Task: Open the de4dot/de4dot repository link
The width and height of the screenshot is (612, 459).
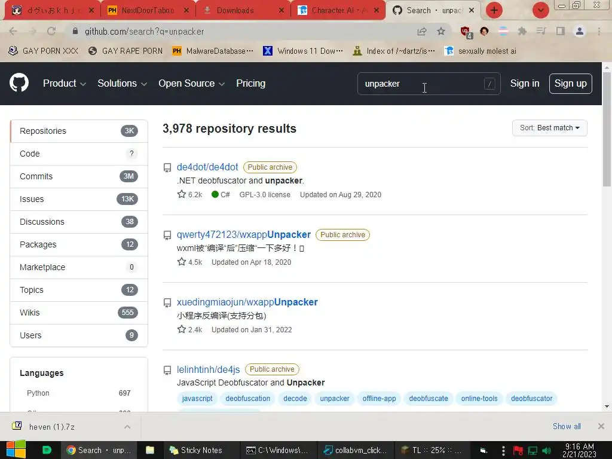Action: tap(207, 167)
